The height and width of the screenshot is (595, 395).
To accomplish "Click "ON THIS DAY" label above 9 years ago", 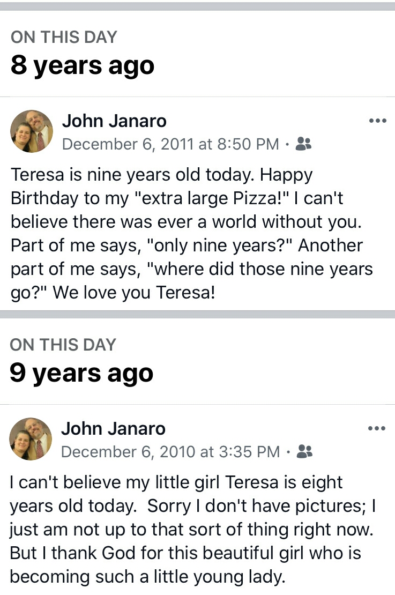I will pyautogui.click(x=63, y=345).
